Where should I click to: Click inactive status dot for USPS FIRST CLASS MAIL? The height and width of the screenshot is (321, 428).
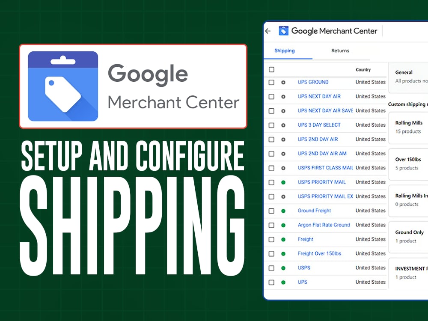click(x=283, y=168)
